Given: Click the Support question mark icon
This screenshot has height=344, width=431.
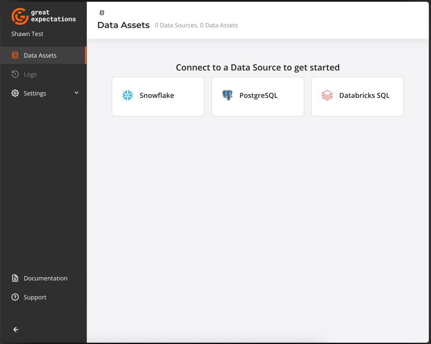Looking at the screenshot, I should point(15,297).
